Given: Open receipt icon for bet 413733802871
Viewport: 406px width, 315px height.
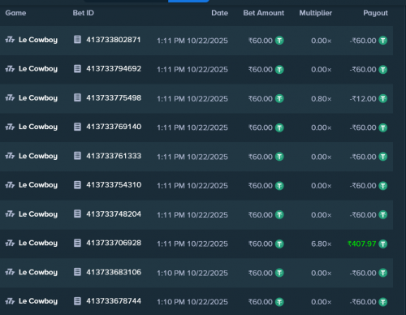Looking at the screenshot, I should 77,40.
